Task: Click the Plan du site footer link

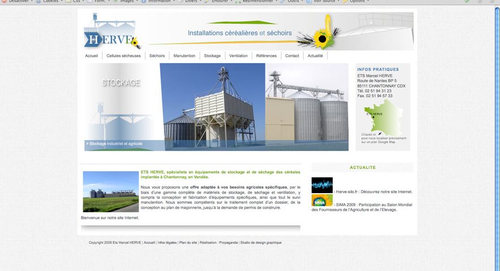Action: pos(188,243)
